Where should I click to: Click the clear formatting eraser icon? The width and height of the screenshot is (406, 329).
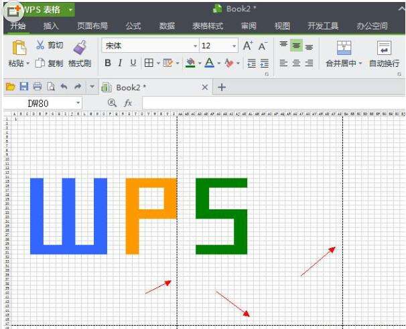229,63
